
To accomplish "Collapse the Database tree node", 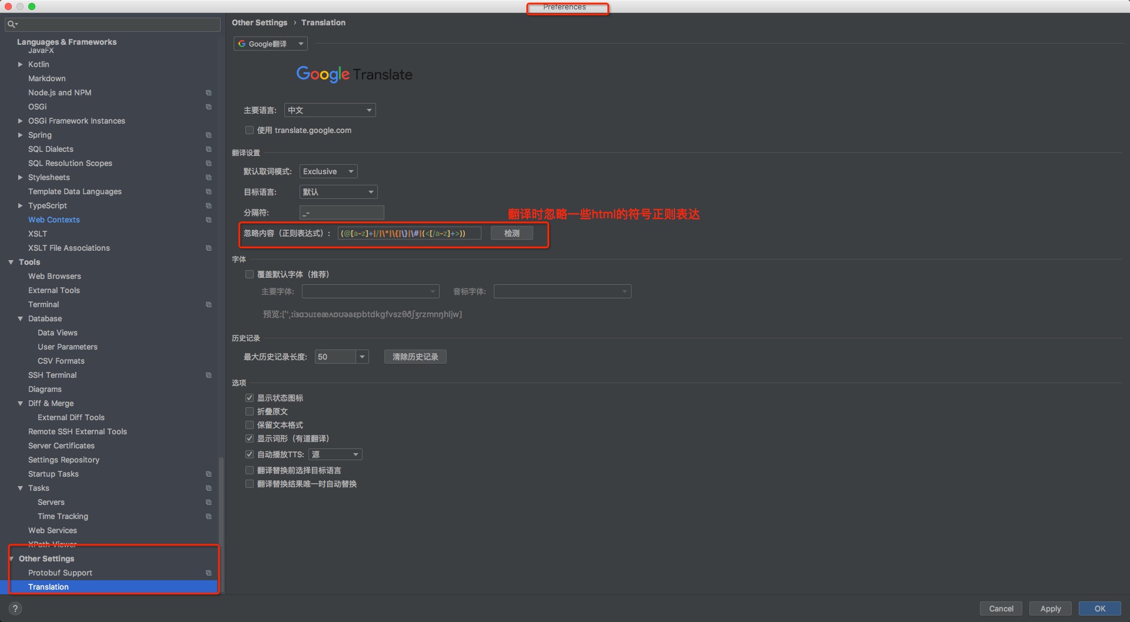I will [20, 319].
